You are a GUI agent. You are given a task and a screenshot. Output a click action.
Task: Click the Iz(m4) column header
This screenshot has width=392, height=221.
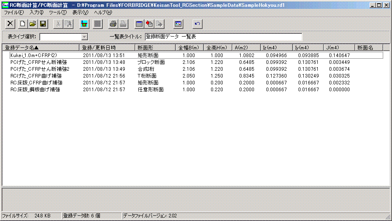(x=276, y=47)
